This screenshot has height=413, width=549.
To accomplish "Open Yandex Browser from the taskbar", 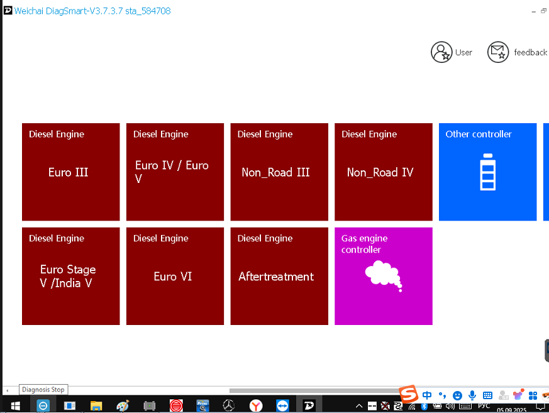I will click(x=256, y=405).
